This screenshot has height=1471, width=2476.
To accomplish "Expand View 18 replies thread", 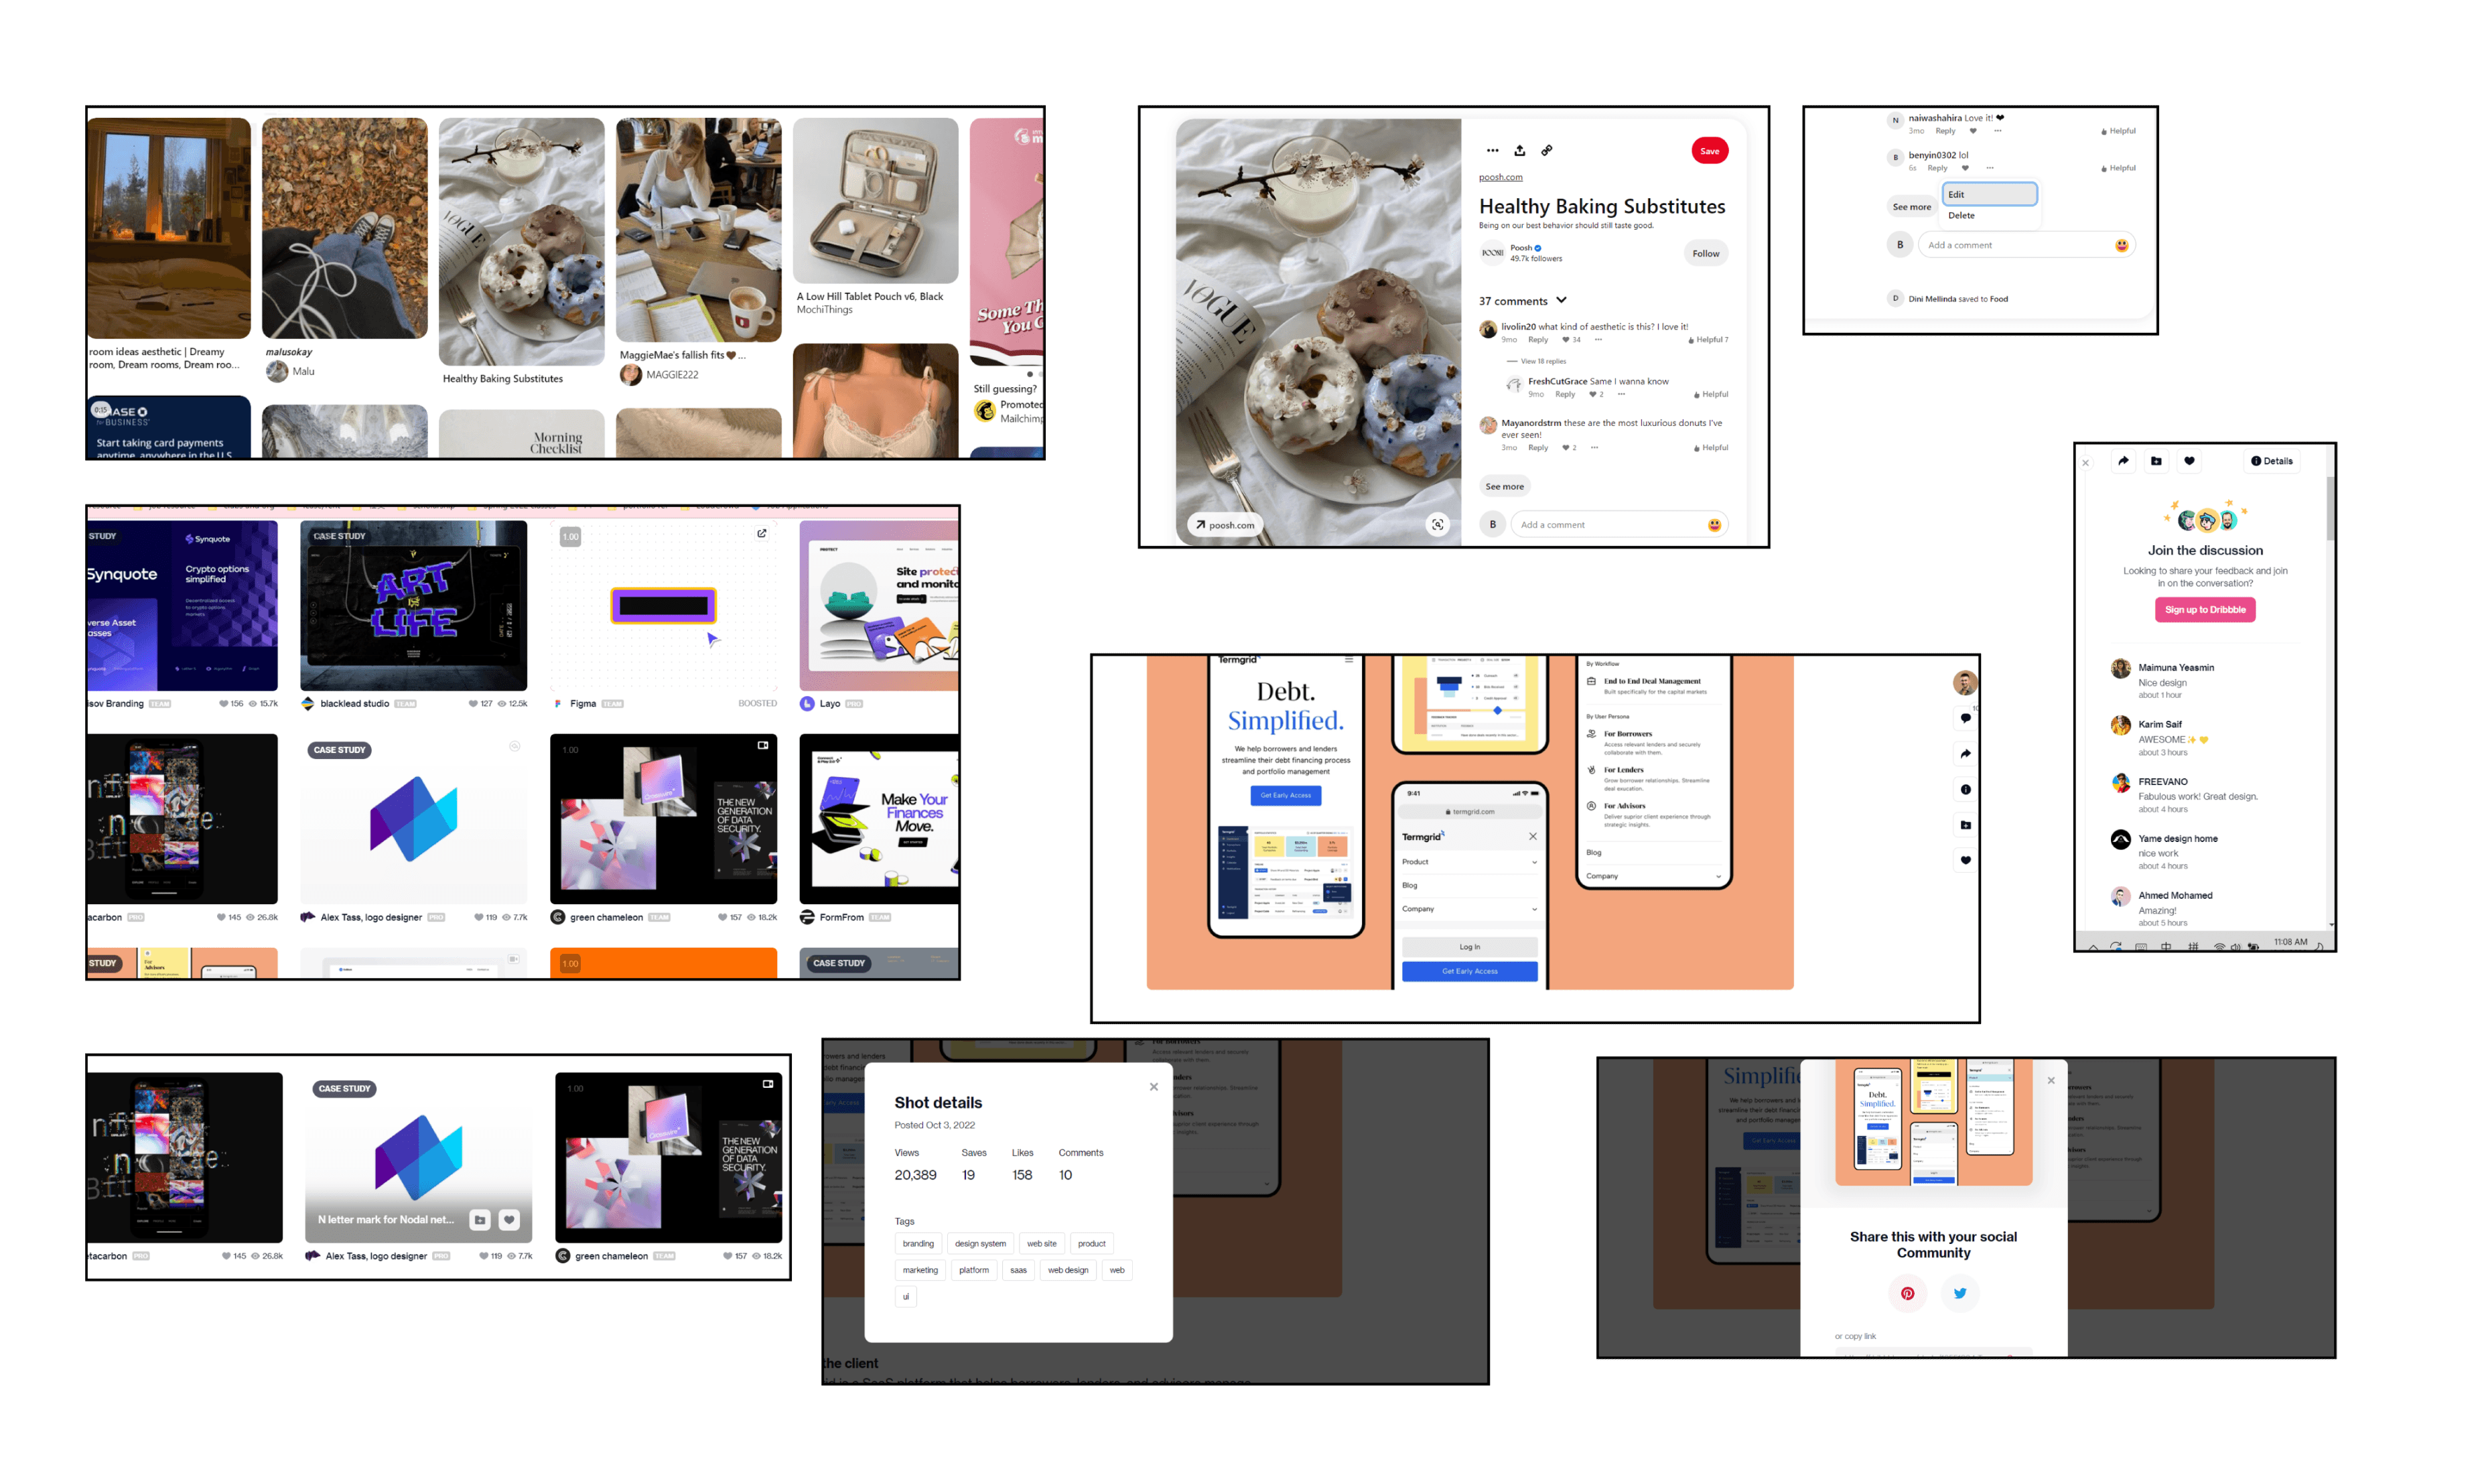I will 1543,362.
